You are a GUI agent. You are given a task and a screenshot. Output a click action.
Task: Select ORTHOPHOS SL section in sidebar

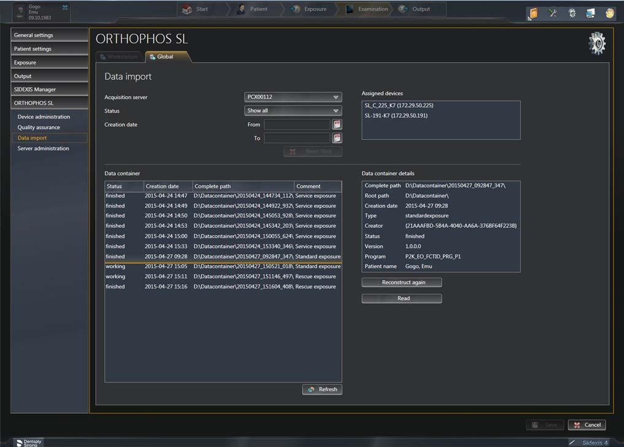click(49, 103)
